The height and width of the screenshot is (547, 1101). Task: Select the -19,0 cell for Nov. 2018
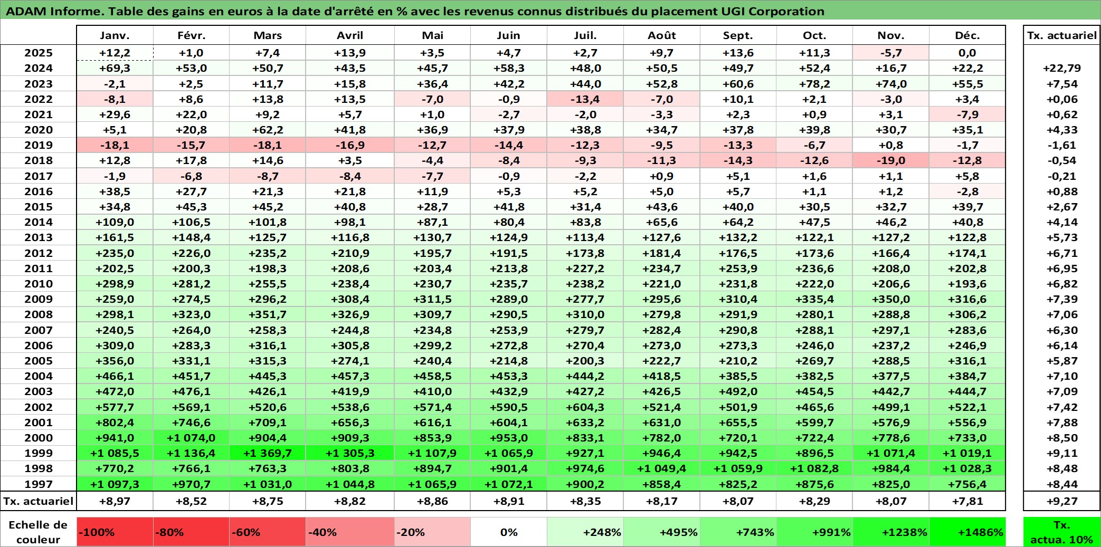(x=891, y=160)
